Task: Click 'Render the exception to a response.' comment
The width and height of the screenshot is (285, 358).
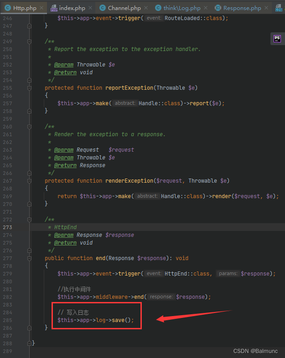Action: click(x=110, y=134)
